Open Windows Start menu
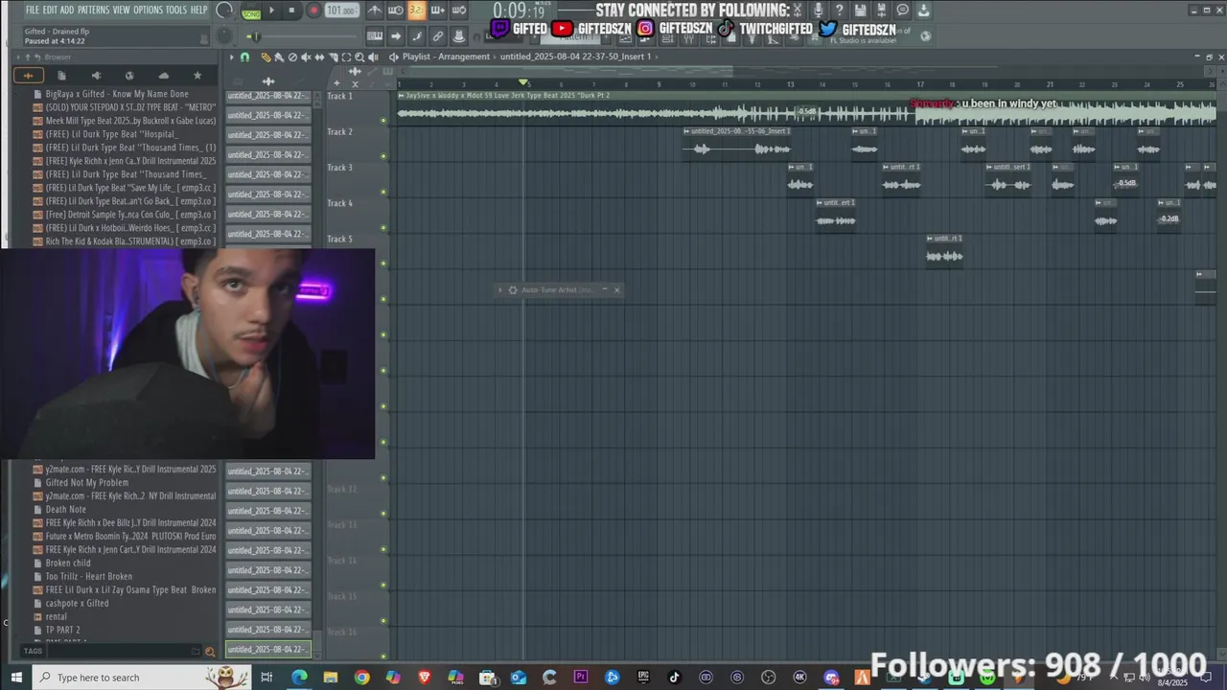 pyautogui.click(x=16, y=678)
